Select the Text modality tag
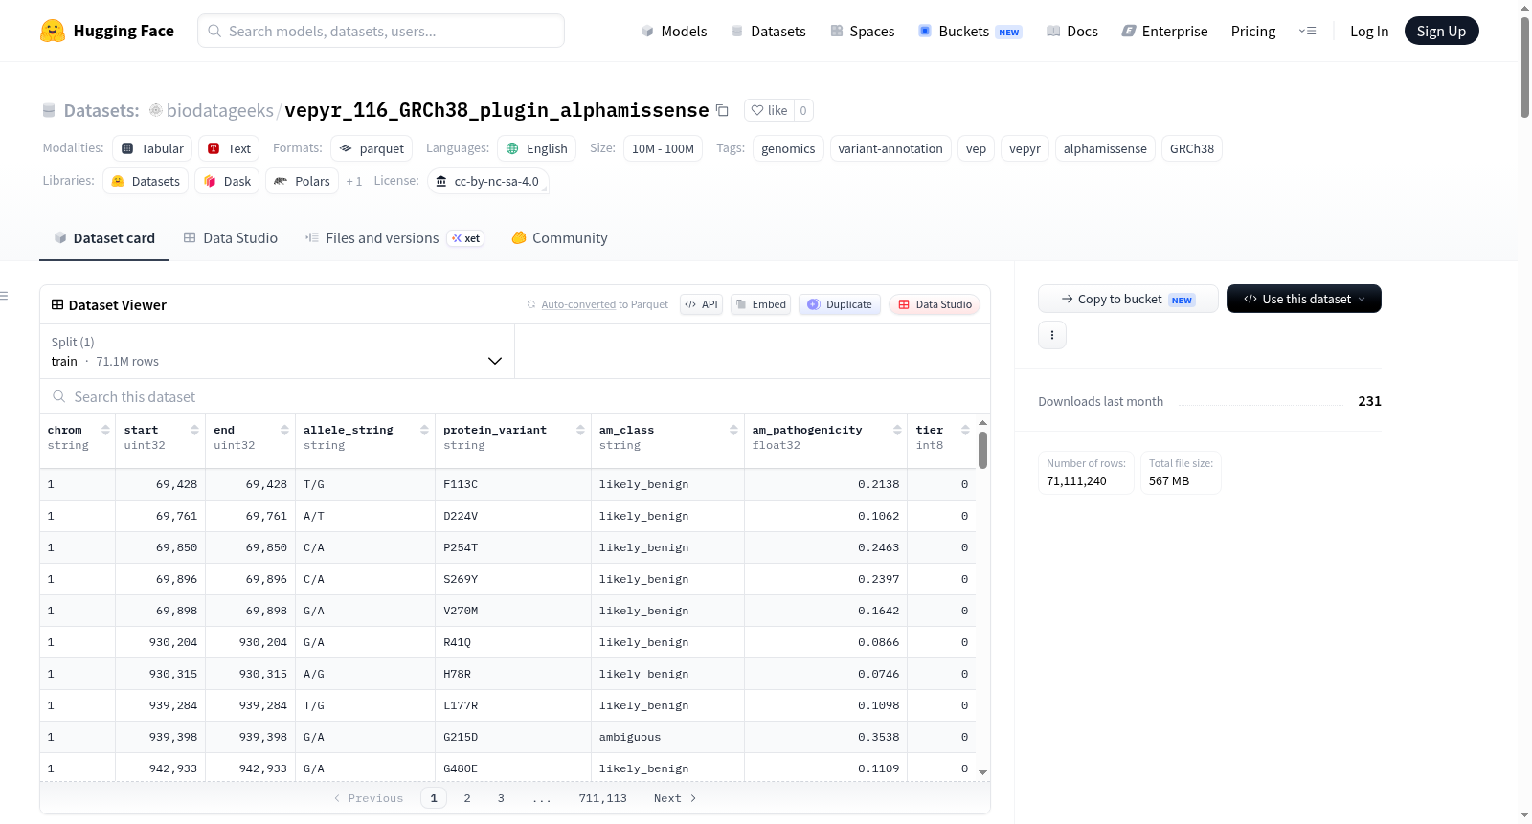This screenshot has height=824, width=1532. coord(229,148)
